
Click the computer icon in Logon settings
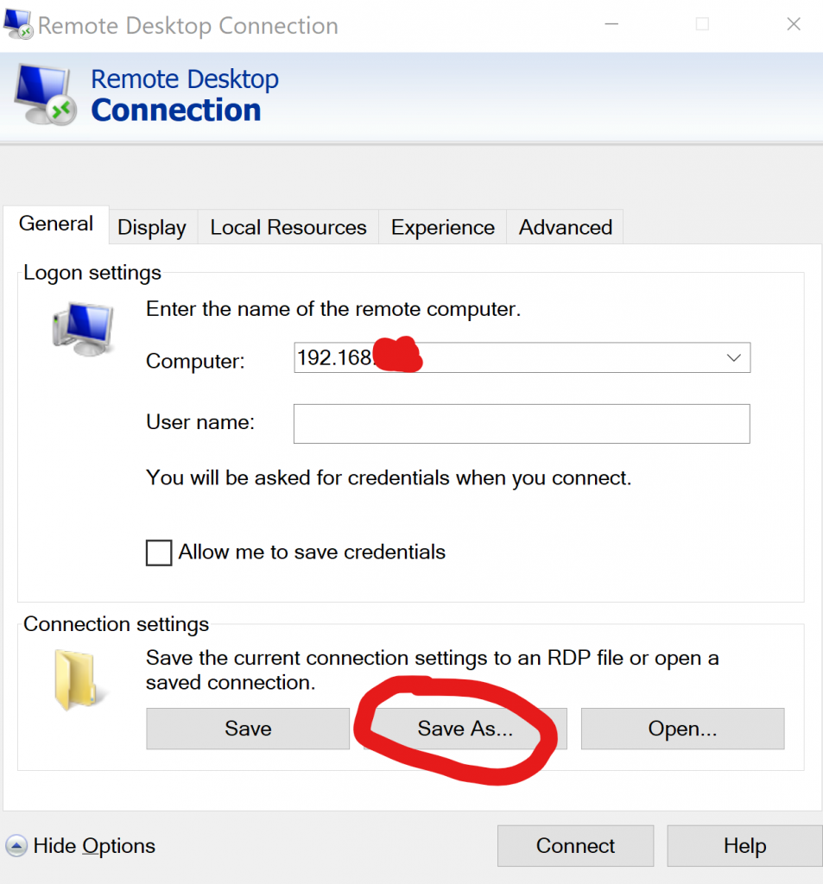(84, 329)
